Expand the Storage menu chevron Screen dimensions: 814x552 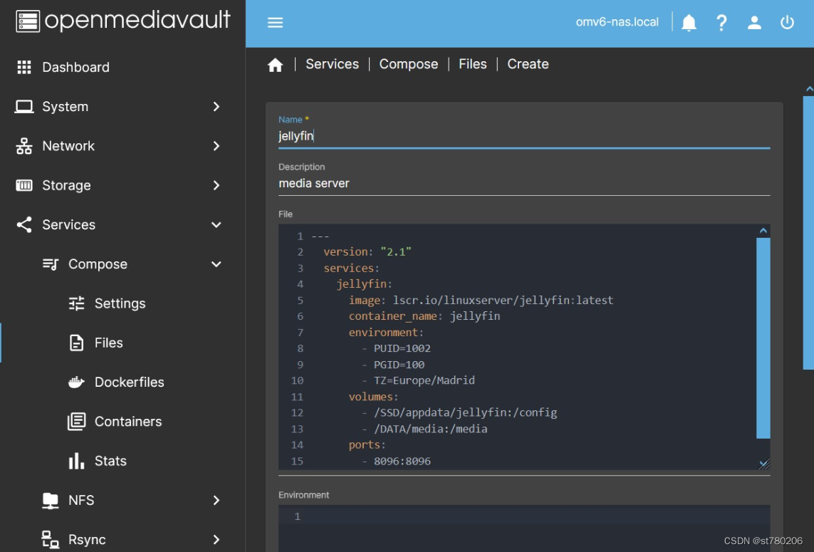click(x=216, y=185)
